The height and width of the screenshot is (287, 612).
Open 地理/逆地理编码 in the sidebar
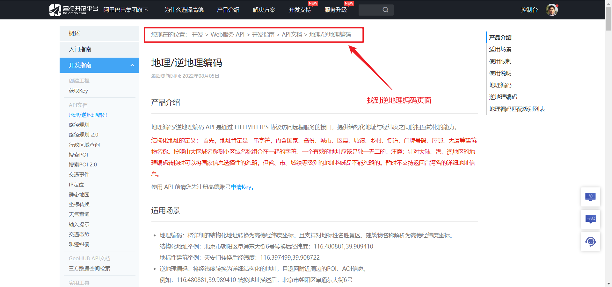tap(88, 115)
